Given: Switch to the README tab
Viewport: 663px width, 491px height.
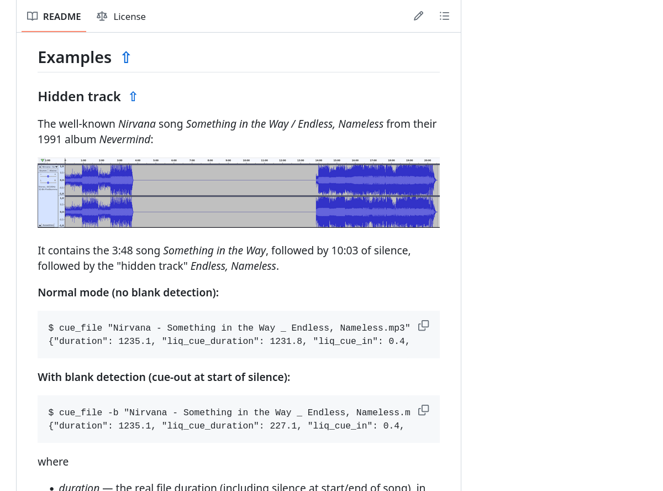Looking at the screenshot, I should click(x=54, y=17).
